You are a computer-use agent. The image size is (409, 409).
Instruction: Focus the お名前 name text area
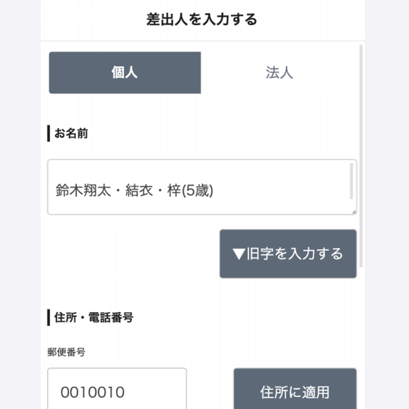coord(202,187)
